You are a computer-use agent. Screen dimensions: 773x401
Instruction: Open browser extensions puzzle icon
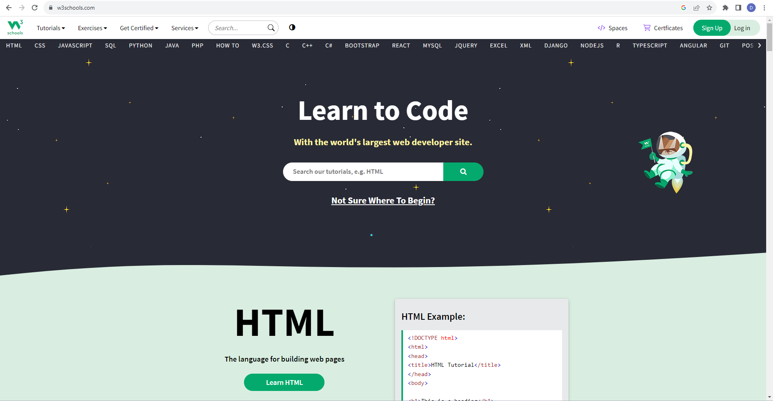(725, 8)
